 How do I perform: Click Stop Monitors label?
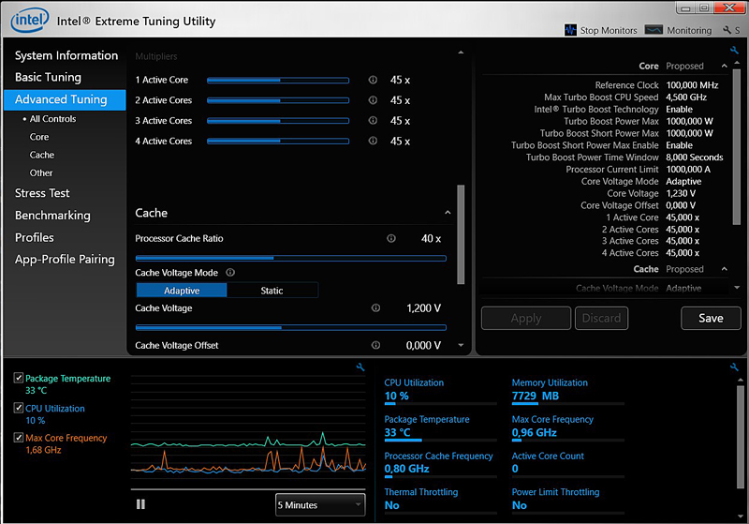coord(609,30)
